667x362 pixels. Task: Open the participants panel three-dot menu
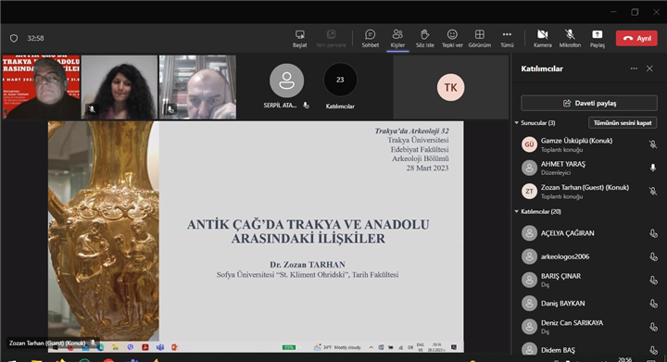point(634,69)
